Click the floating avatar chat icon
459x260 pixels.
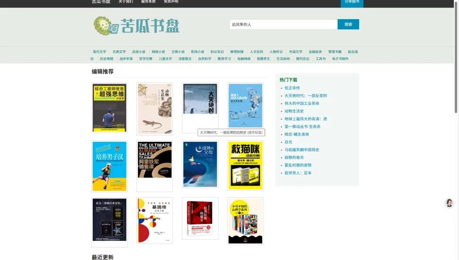point(449,203)
